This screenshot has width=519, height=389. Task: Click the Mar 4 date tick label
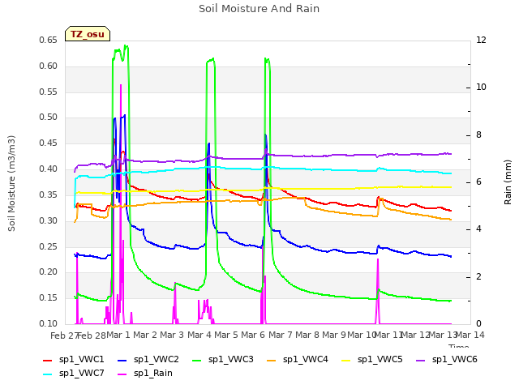[x=199, y=336]
